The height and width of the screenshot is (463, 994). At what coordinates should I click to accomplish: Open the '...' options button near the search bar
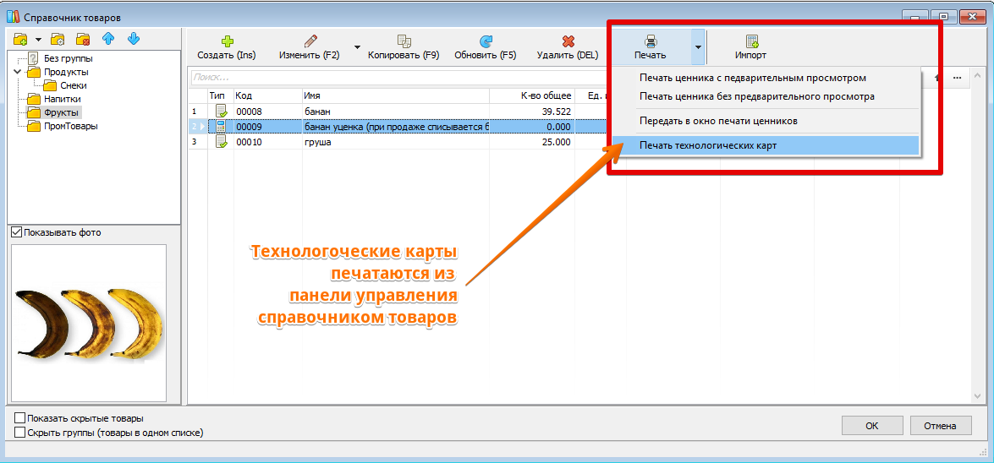click(x=958, y=77)
